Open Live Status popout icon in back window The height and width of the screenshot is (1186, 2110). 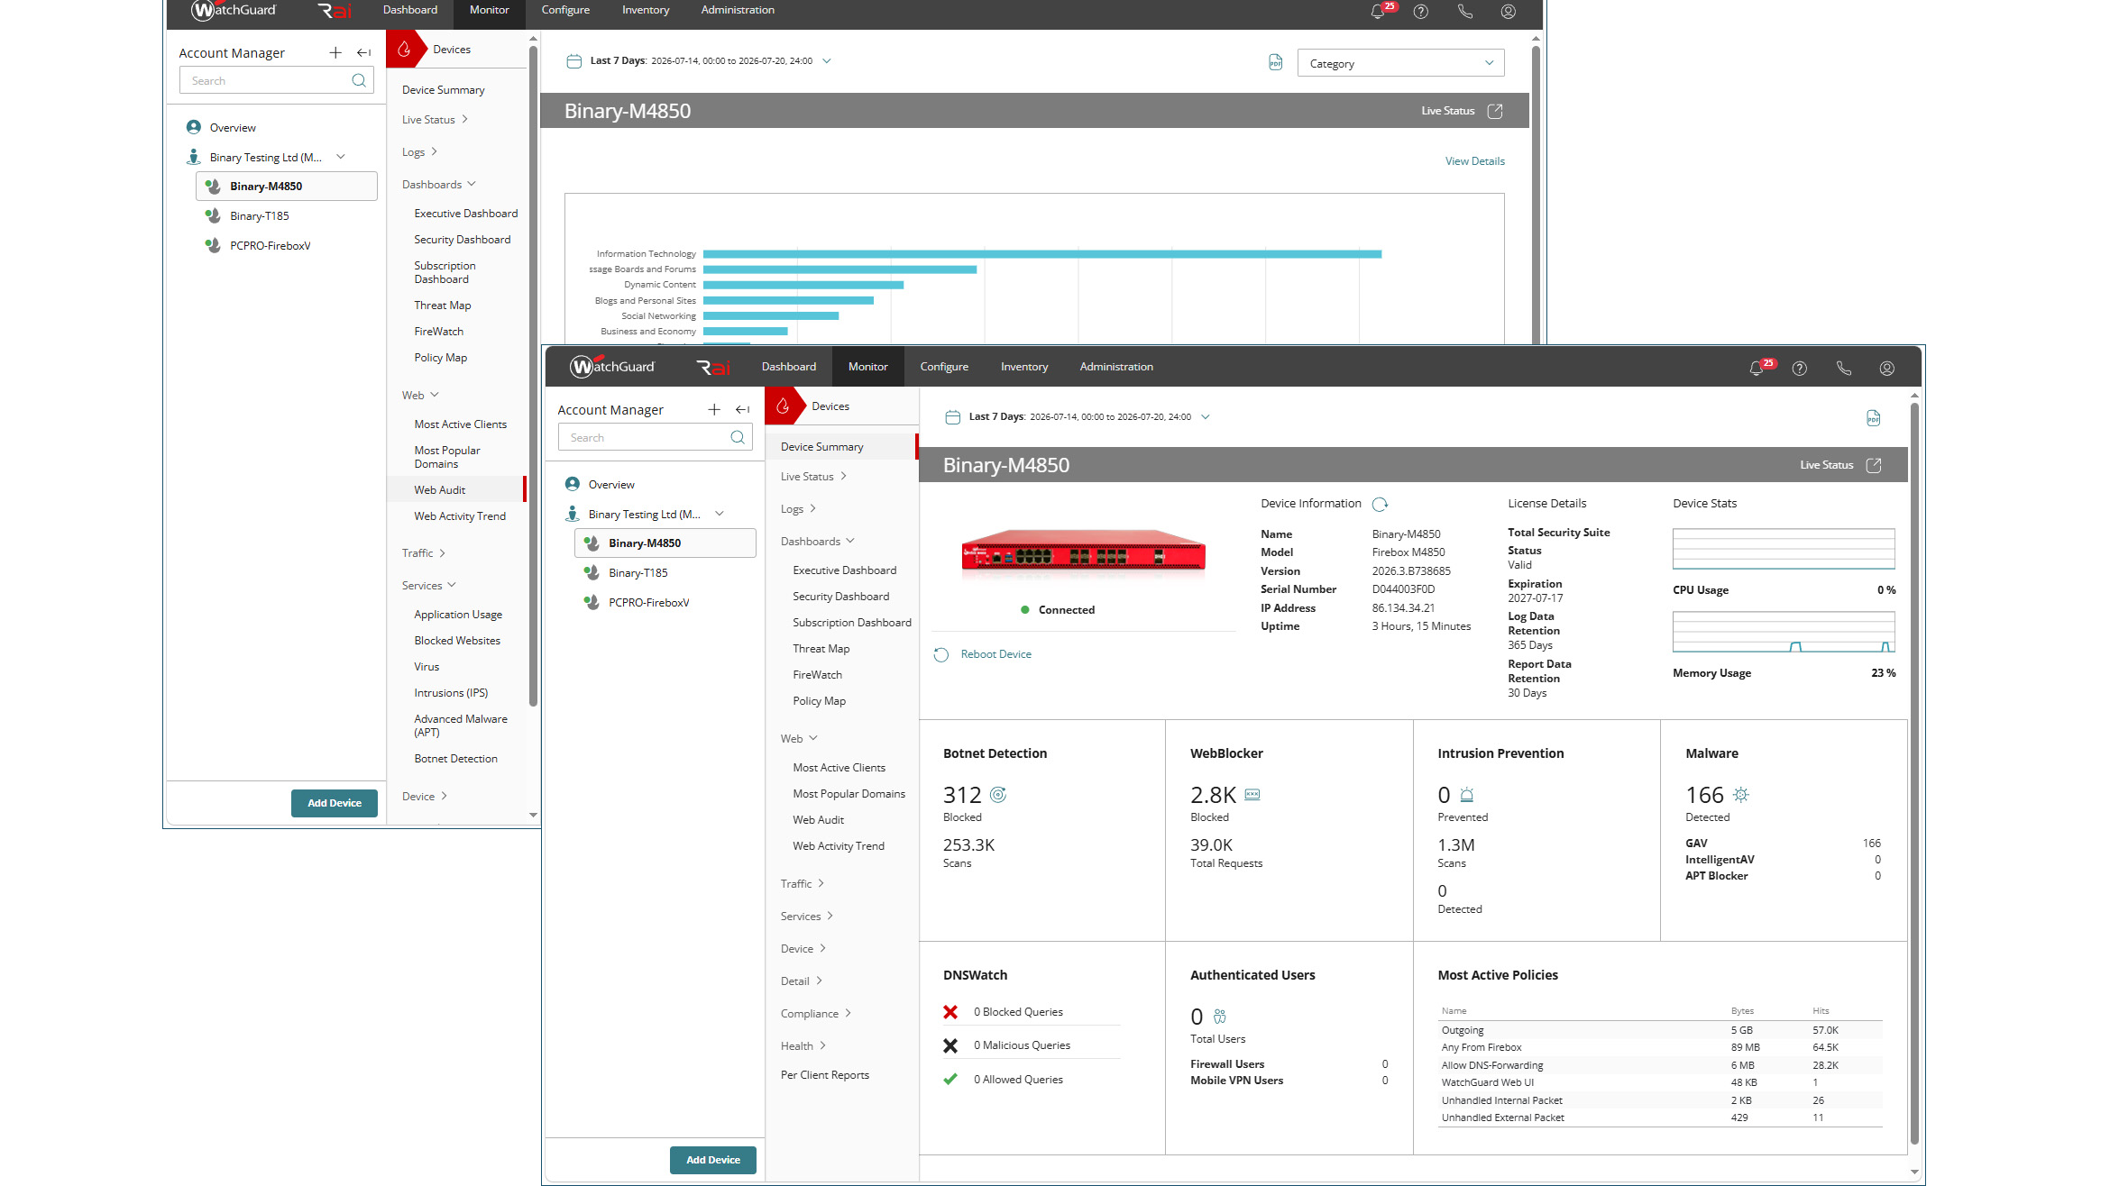point(1495,111)
